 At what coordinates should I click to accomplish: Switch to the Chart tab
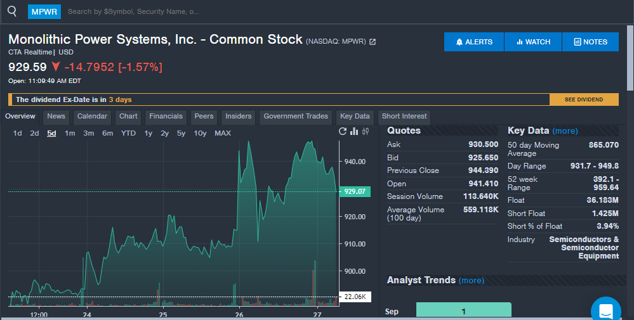[128, 116]
